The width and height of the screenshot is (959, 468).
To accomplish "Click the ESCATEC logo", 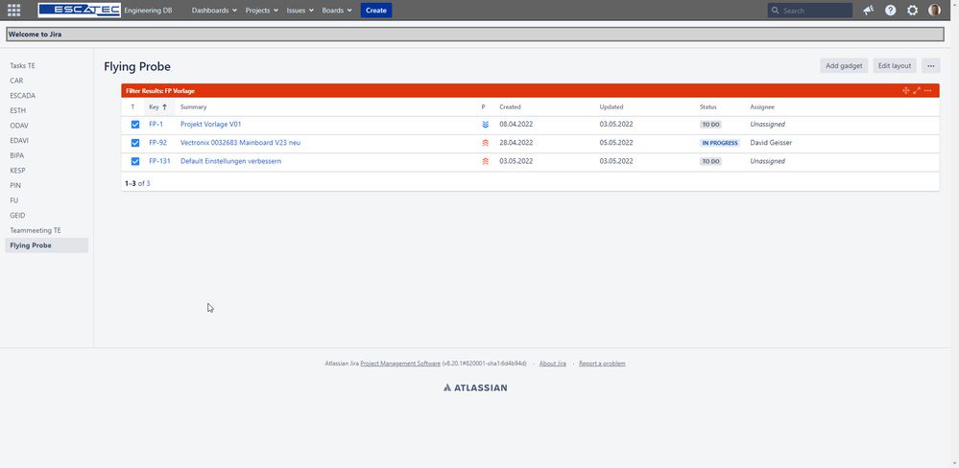I will 79,10.
